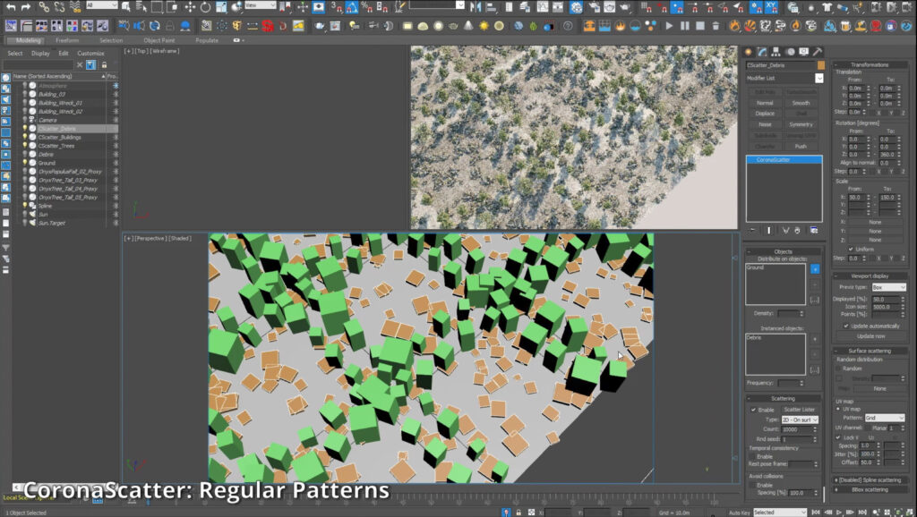Viewport: 917px width, 517px height.
Task: Click the trash bin icon in toolbar
Action: point(716,26)
